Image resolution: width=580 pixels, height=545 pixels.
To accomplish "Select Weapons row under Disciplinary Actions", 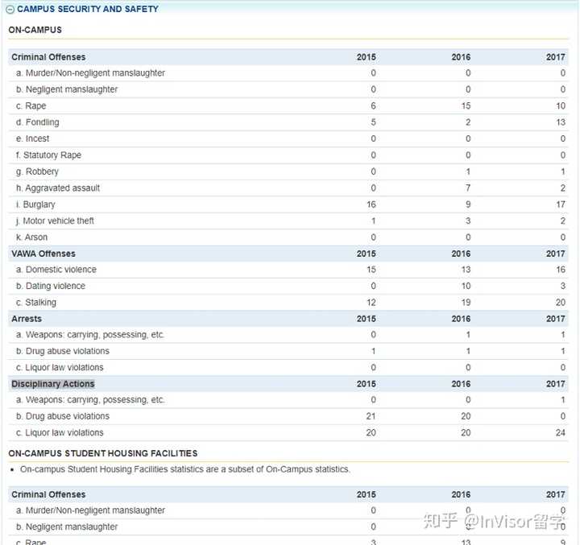I will (x=288, y=400).
